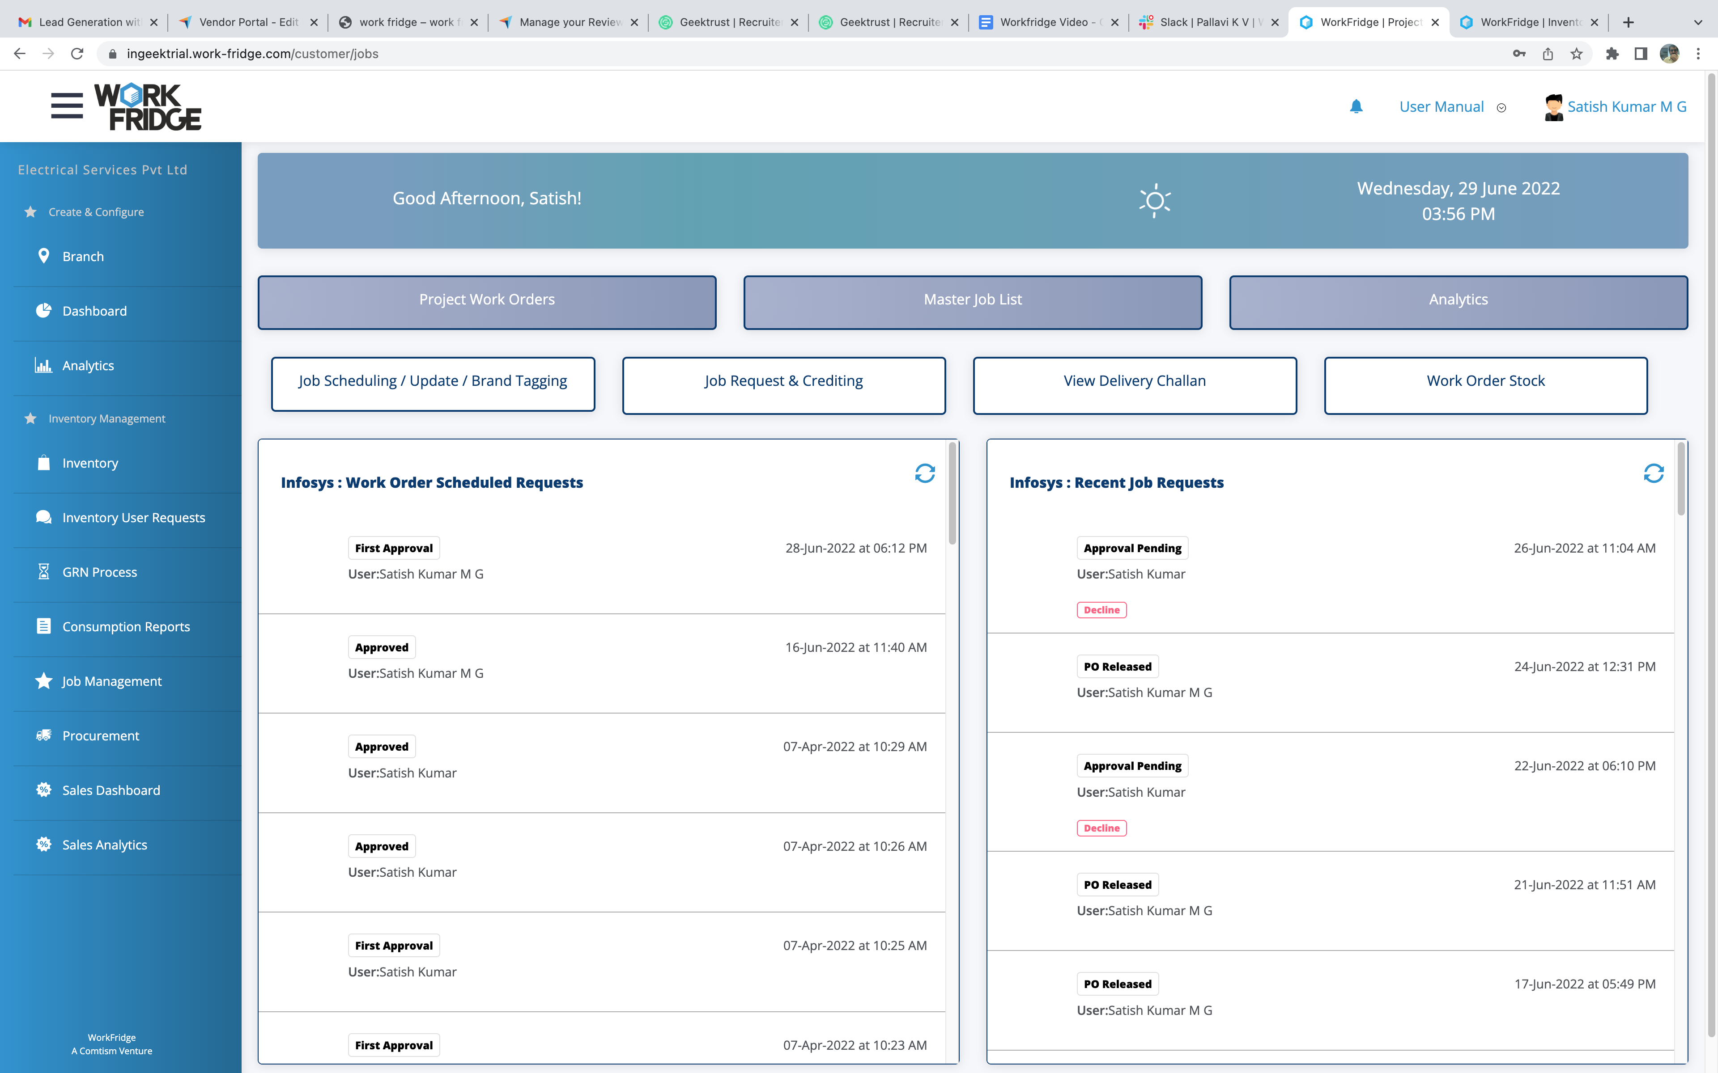Click the Consumption Reports document icon
This screenshot has height=1073, width=1718.
43,626
